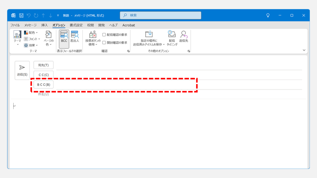The width and height of the screenshot is (317, 178).
Task: Click the 送信(S) send button
Action: coord(22,70)
